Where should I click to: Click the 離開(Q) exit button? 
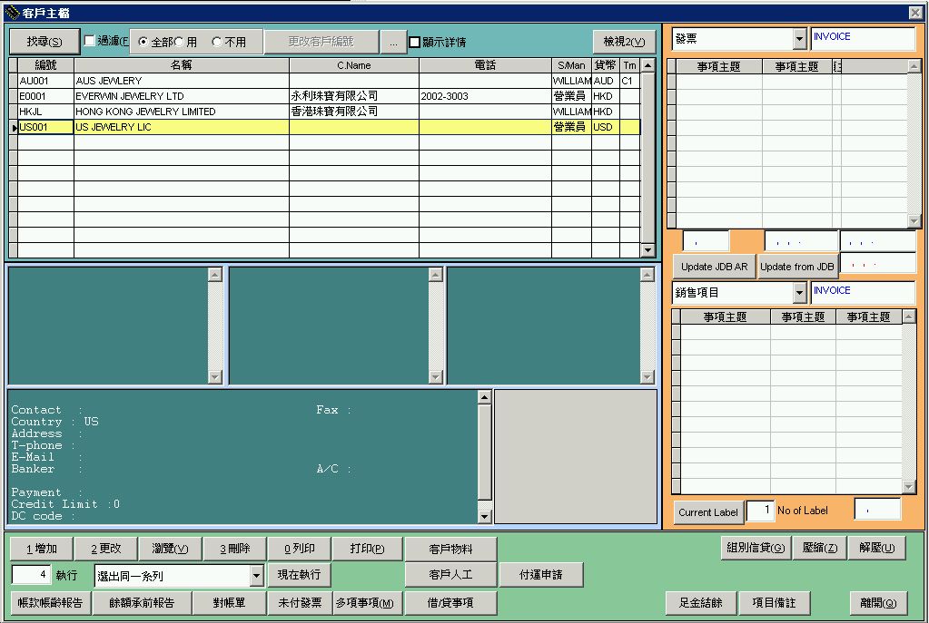click(x=879, y=603)
